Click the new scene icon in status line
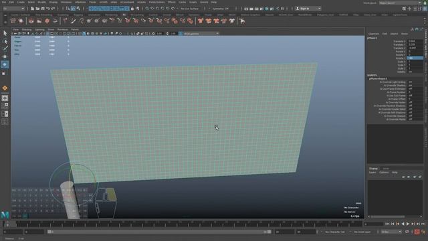 pos(33,9)
